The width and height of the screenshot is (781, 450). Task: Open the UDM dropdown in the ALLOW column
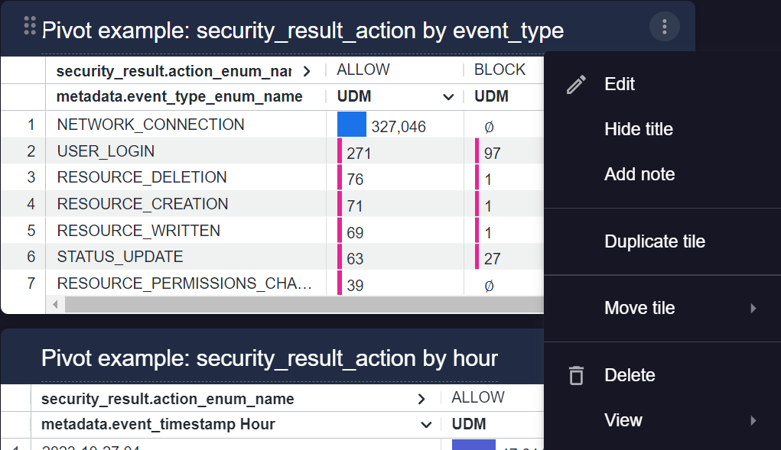pos(446,97)
